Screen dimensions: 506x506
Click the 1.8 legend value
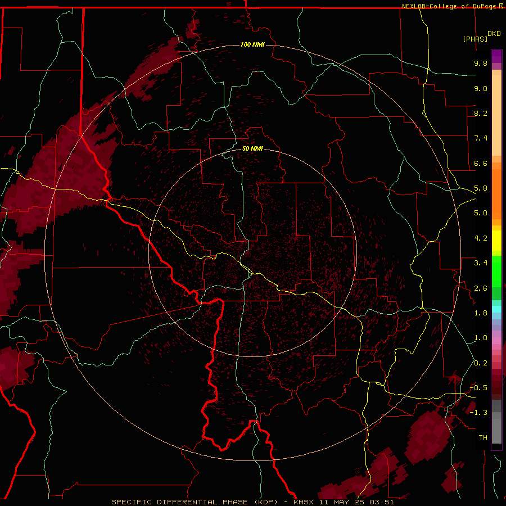(x=481, y=313)
